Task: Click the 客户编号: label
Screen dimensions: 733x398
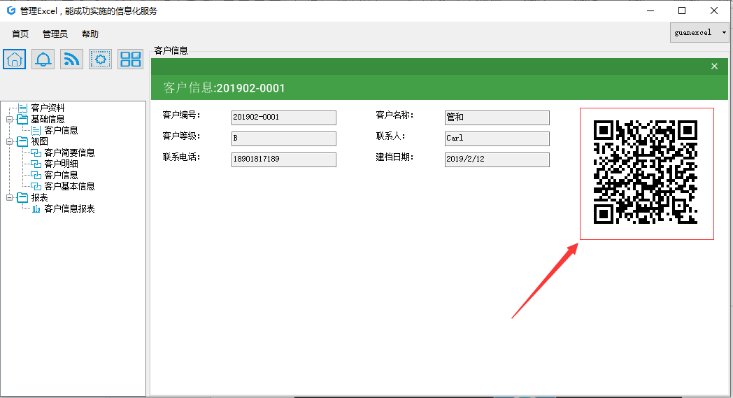Action: (x=181, y=115)
